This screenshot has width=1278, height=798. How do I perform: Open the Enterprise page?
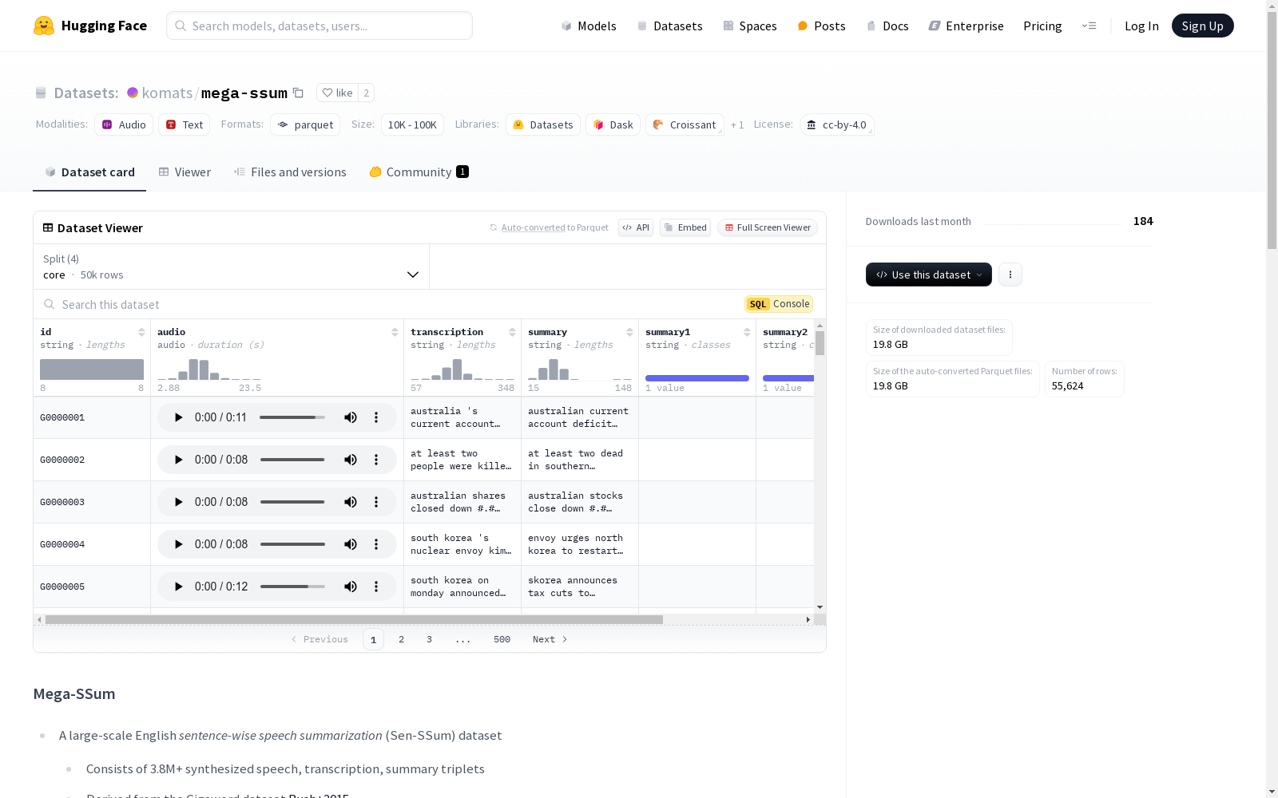tap(966, 26)
